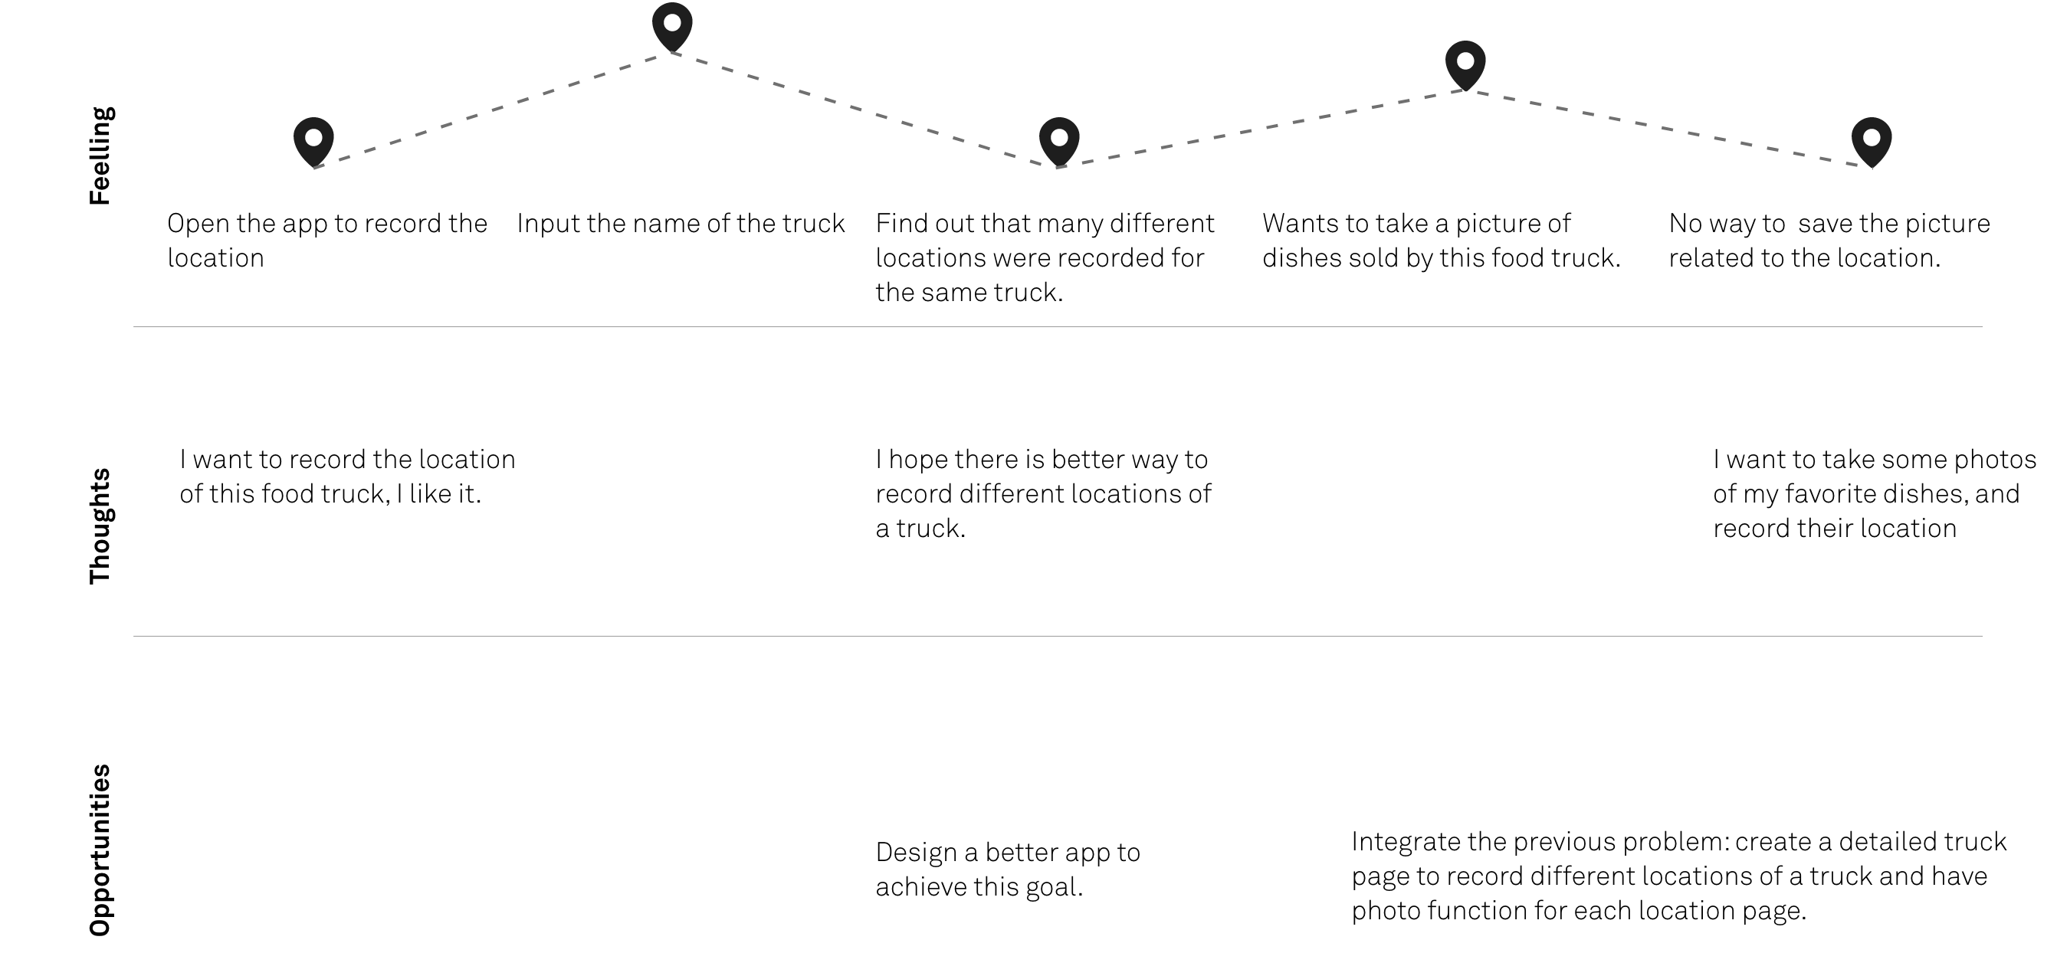This screenshot has width=2057, height=953.
Task: Select the pin above 'No way to save'
Action: tap(1872, 140)
